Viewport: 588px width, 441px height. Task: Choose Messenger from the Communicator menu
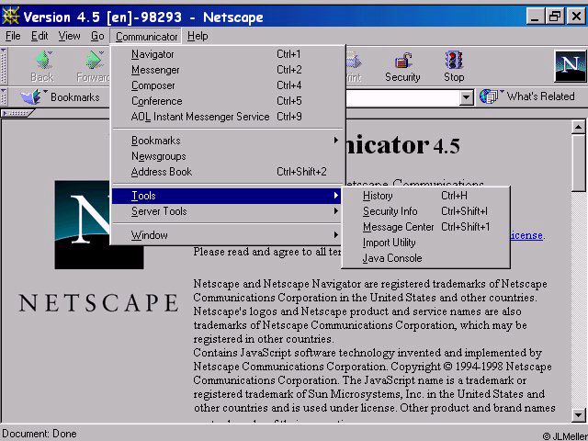click(x=227, y=70)
